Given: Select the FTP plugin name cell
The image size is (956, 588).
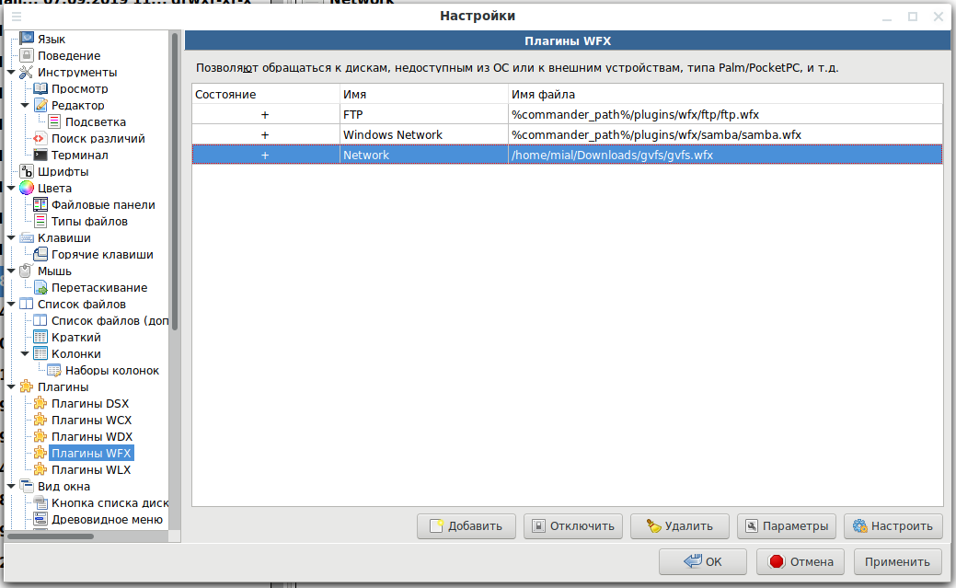Looking at the screenshot, I should [424, 115].
